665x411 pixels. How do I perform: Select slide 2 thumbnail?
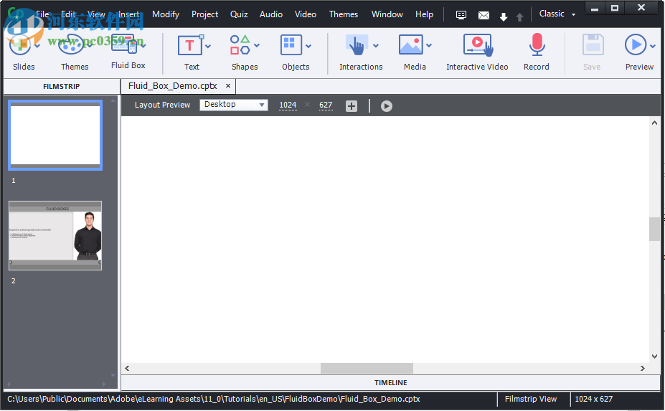(x=55, y=235)
